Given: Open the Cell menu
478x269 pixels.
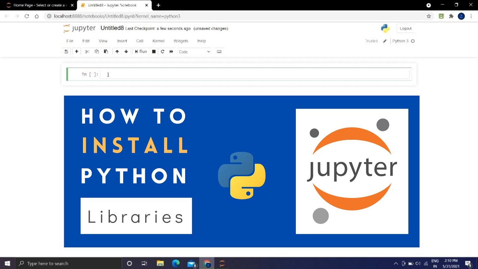Looking at the screenshot, I should point(140,41).
